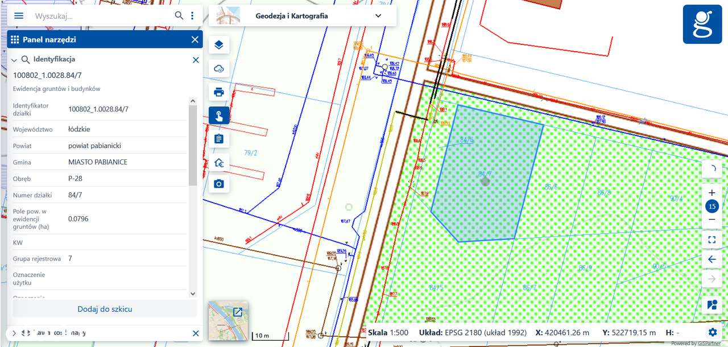This screenshot has width=728, height=347.
Task: Zoom out the map with minus button
Action: point(712,220)
